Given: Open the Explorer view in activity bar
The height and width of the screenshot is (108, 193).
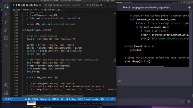Looking at the screenshot, I should [x=6, y=6].
